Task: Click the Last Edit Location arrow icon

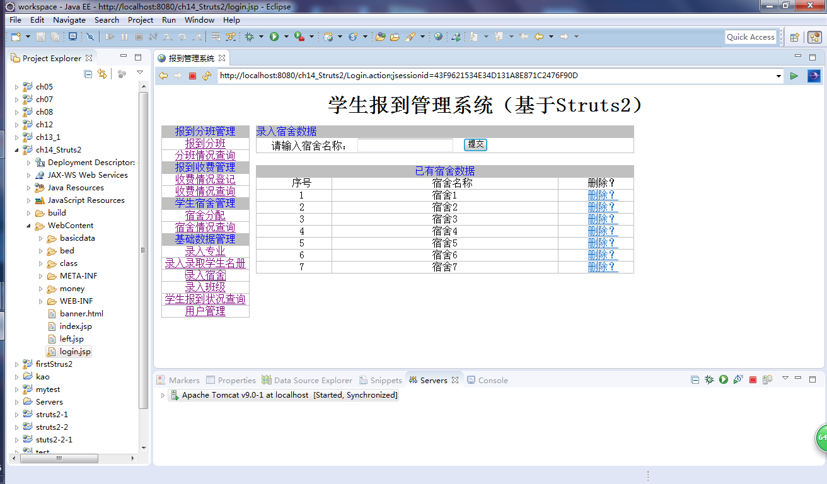Action: (x=523, y=37)
